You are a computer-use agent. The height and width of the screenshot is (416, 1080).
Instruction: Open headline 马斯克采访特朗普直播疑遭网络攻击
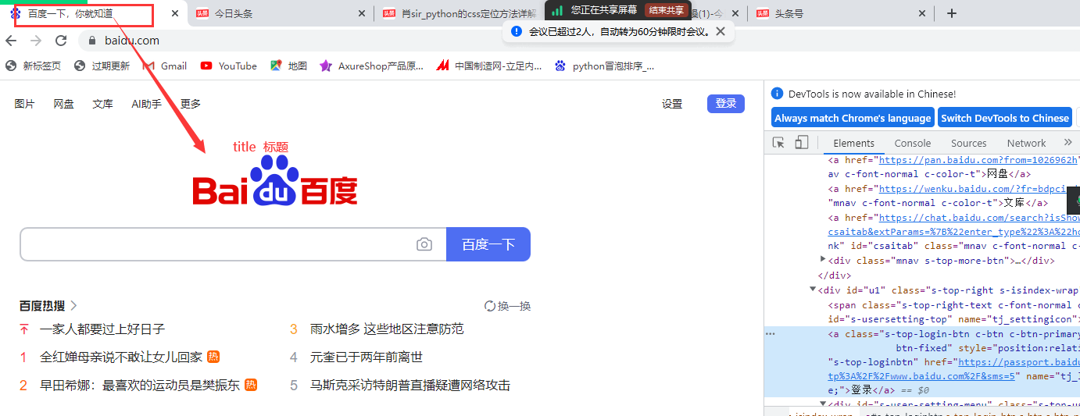coord(410,385)
